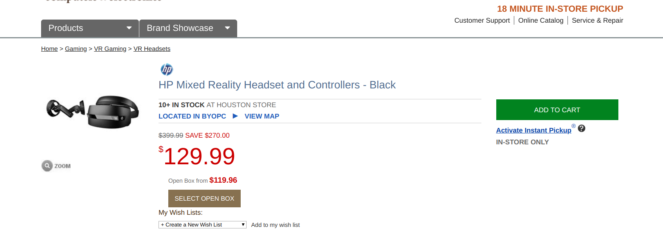
Task: Add the headset to cart
Action: point(557,110)
